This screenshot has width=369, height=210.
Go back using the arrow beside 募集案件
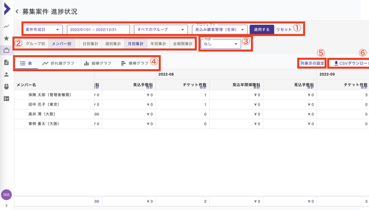17,12
